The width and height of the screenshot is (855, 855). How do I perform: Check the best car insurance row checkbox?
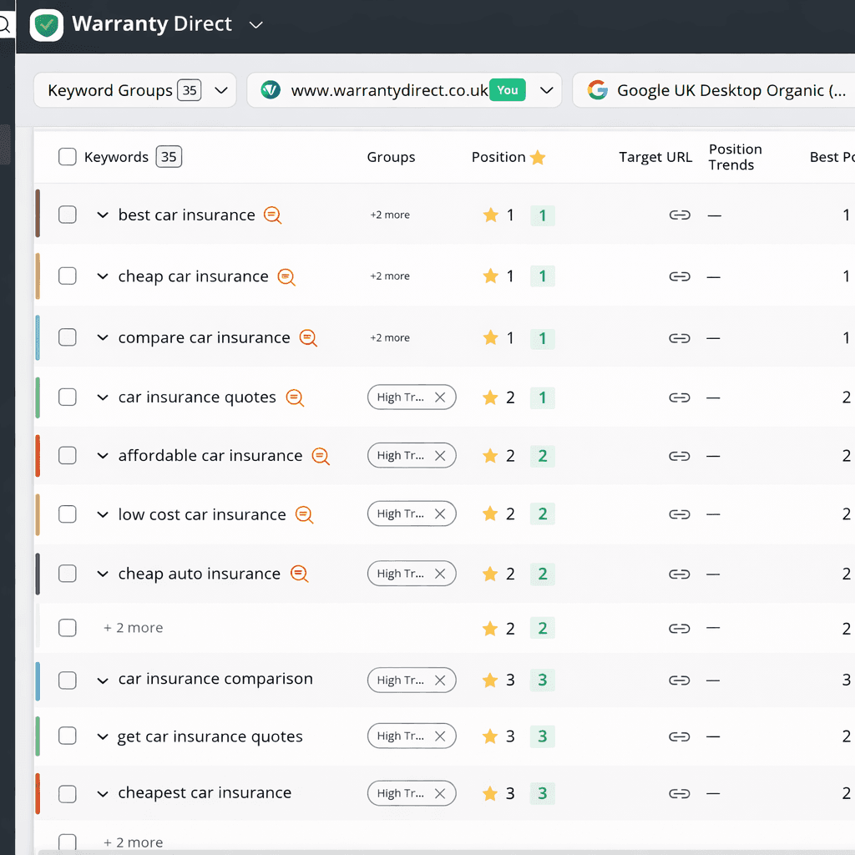(68, 215)
